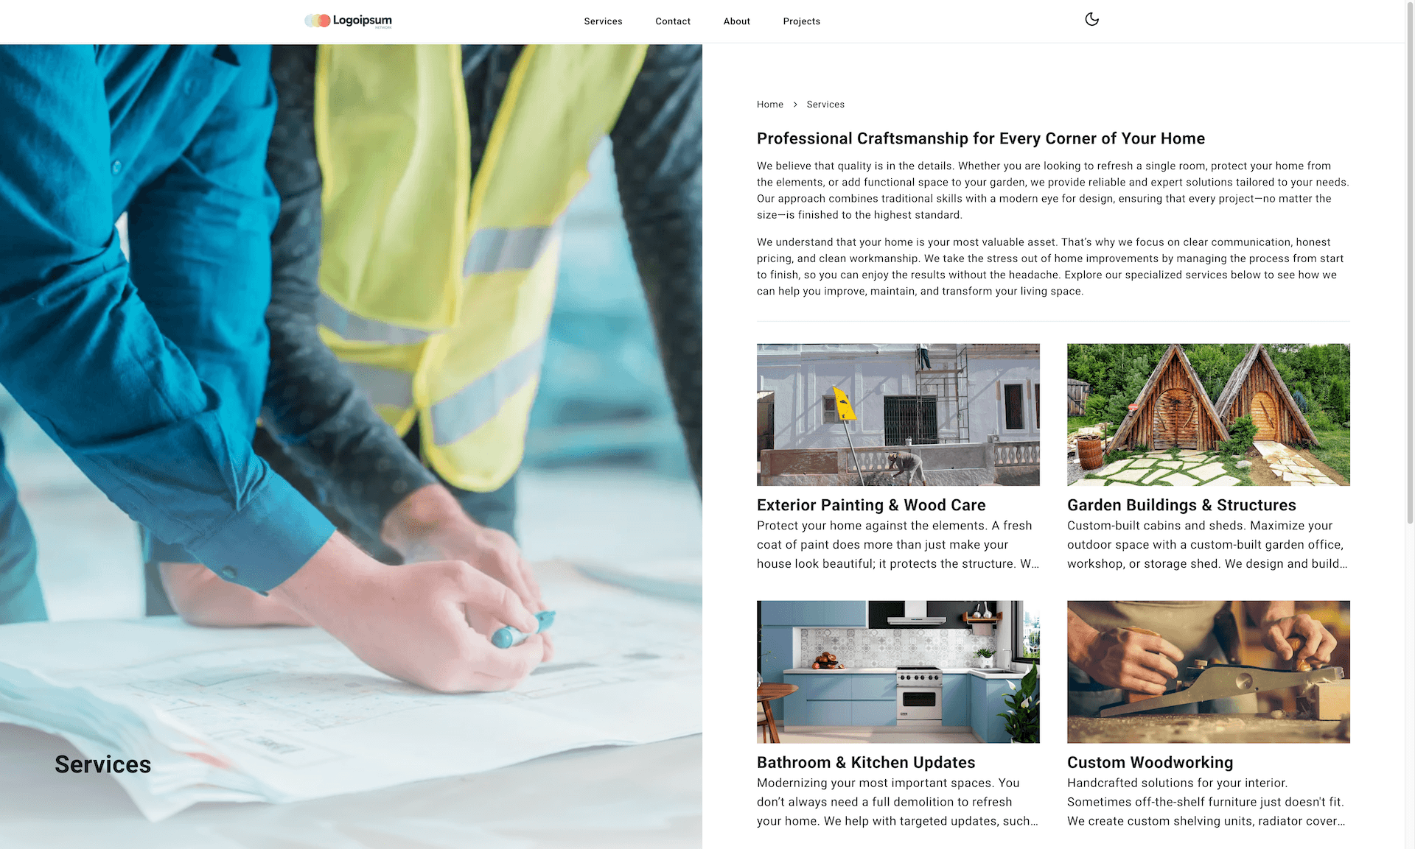Open the Projects page
Image resolution: width=1415 pixels, height=849 pixels.
pos(801,21)
